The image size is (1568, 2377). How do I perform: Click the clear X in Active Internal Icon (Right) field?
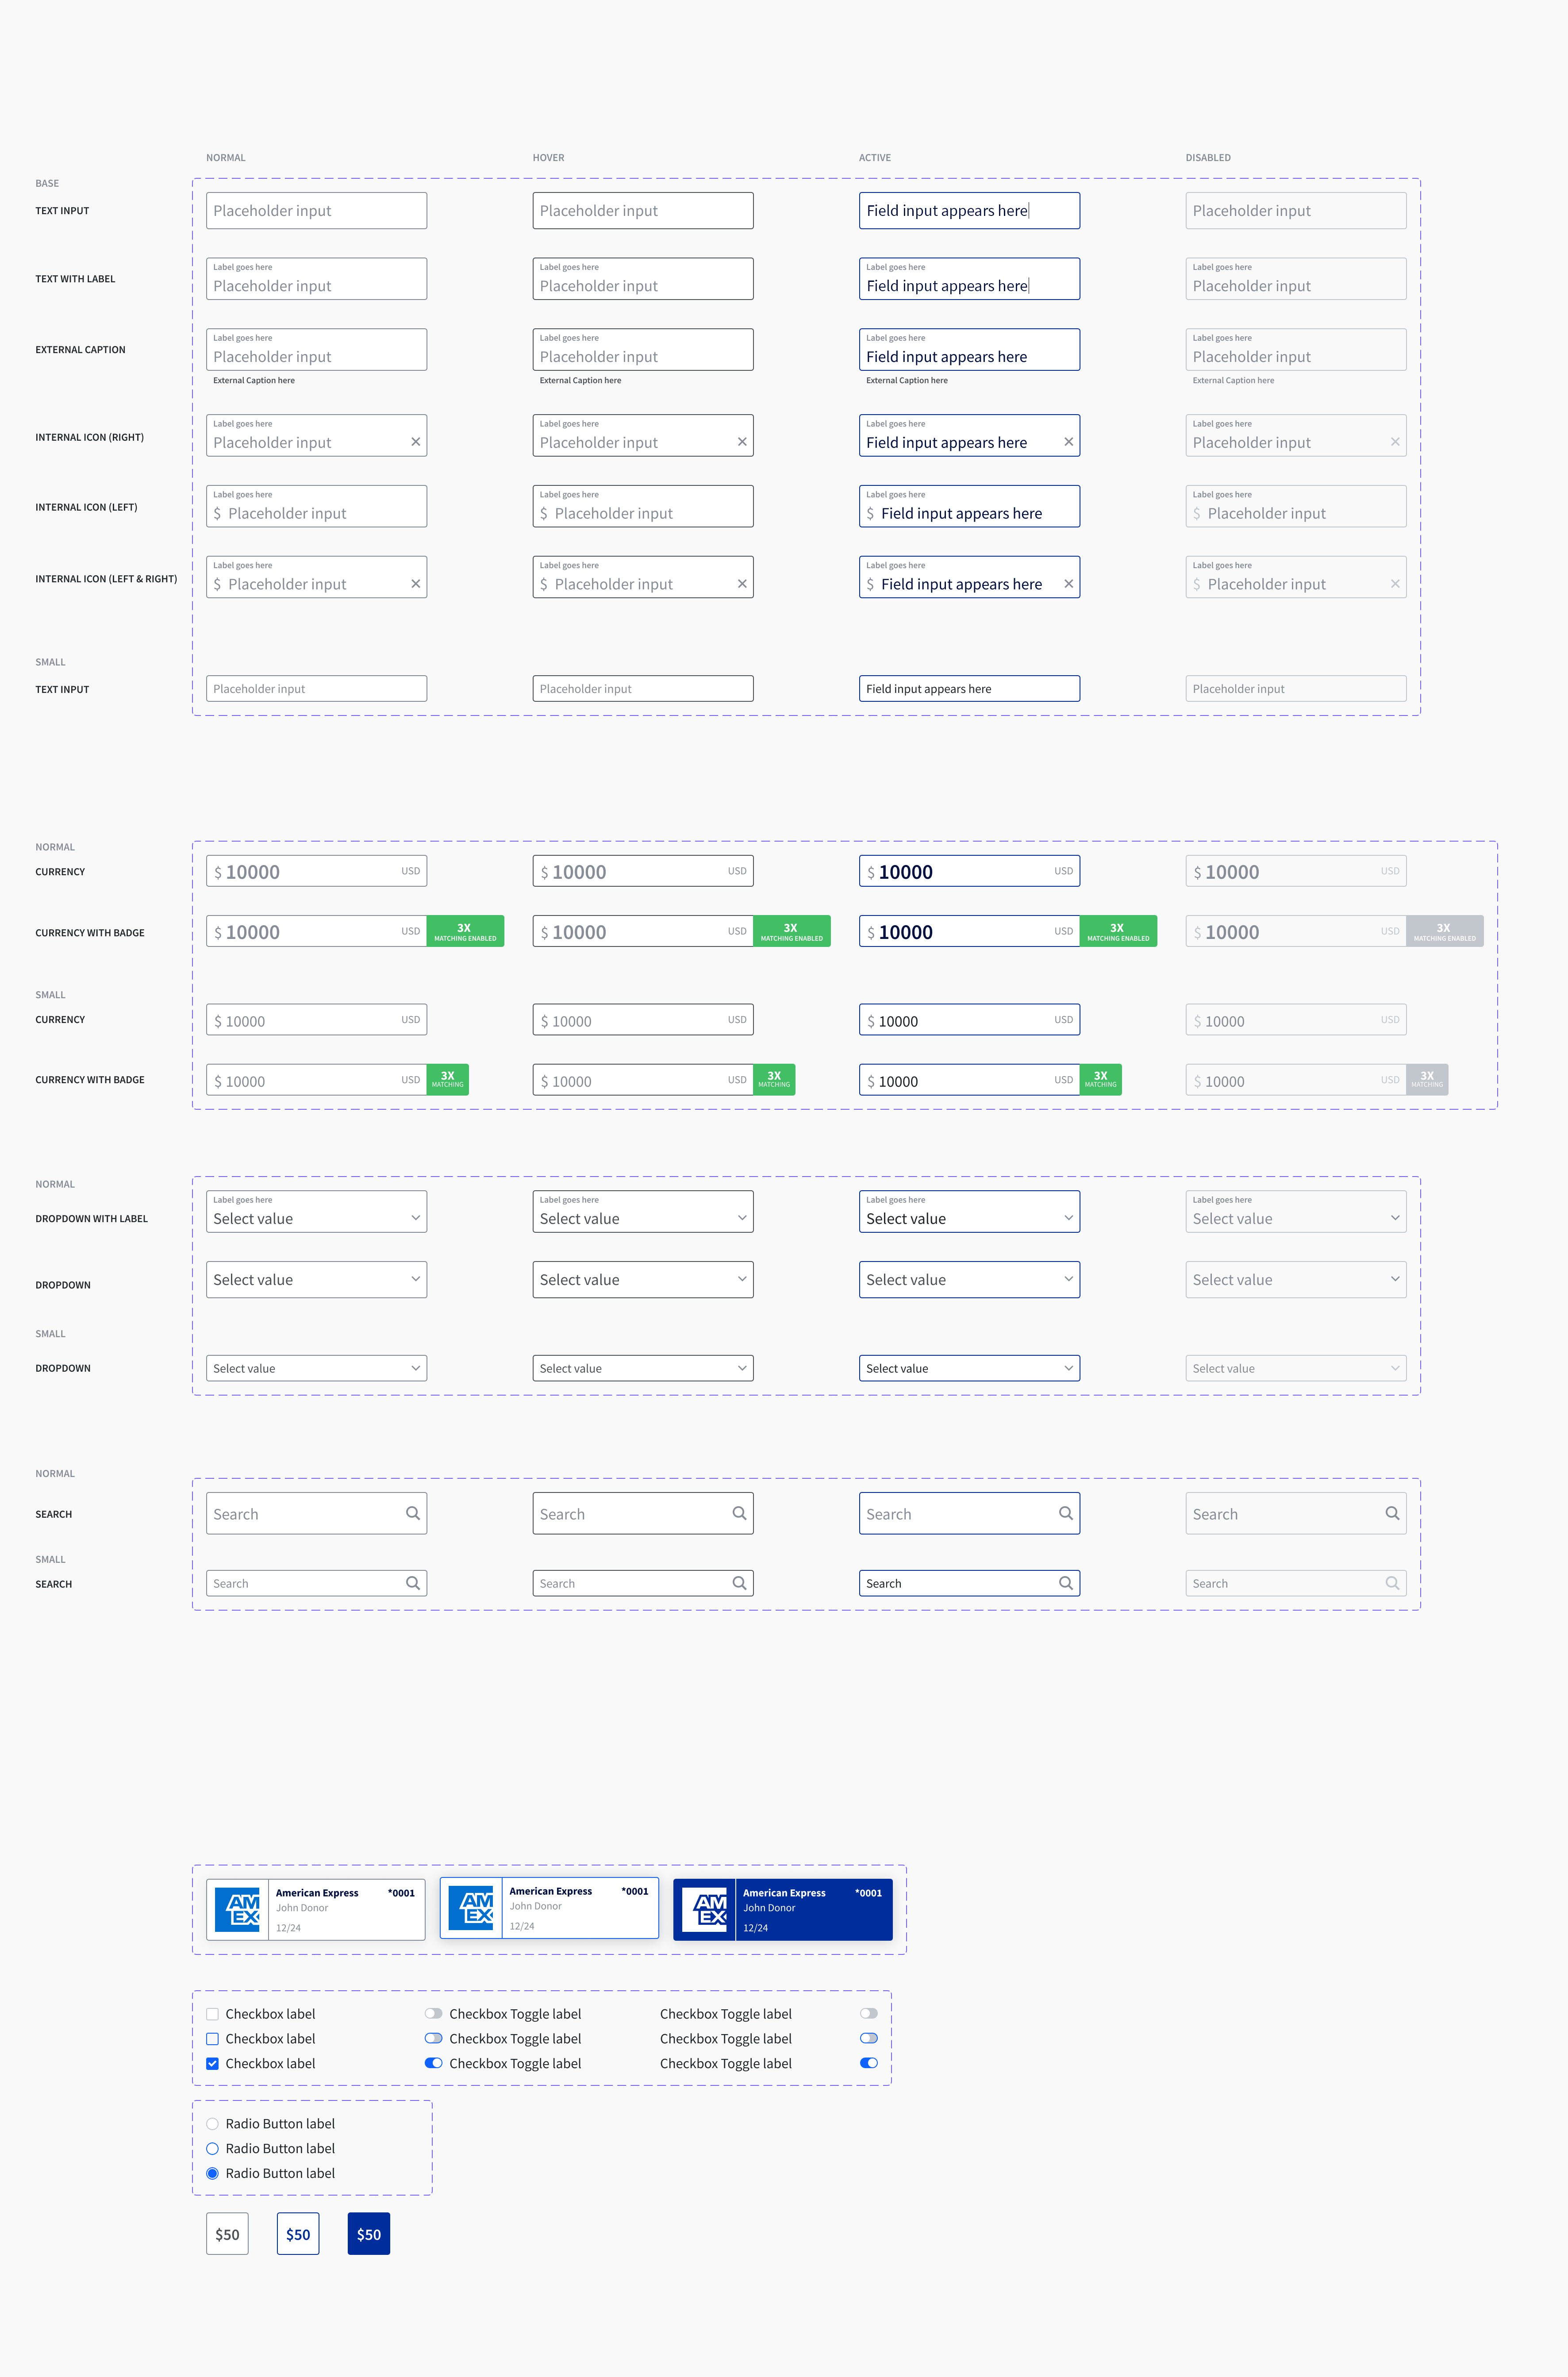point(1068,442)
